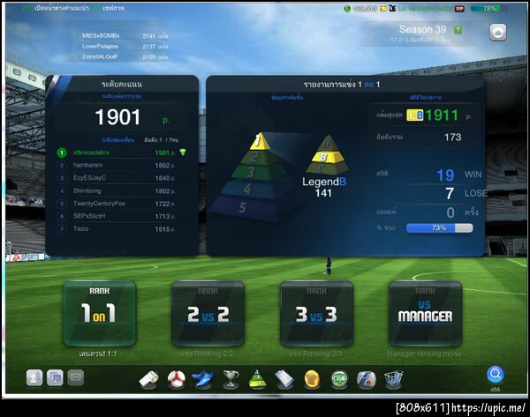This screenshot has height=417, width=530.
Task: Select xibracadabra row in ranking list
Action: click(x=121, y=153)
